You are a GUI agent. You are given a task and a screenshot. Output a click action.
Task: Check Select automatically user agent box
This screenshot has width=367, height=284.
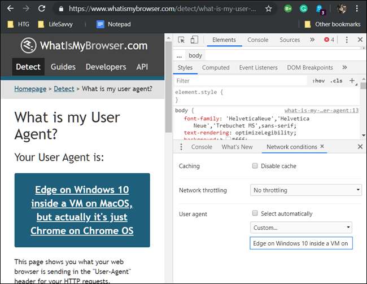[x=255, y=213]
